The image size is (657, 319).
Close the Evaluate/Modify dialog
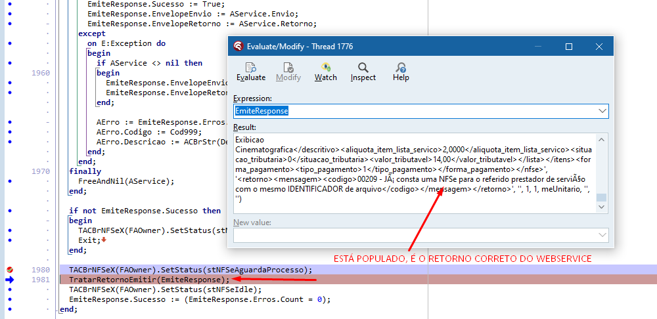click(x=599, y=47)
